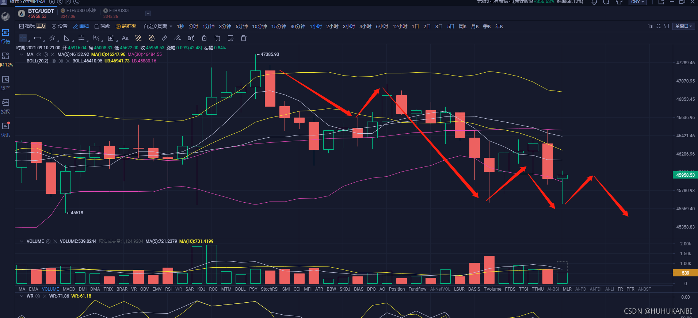The width and height of the screenshot is (698, 318).
Task: Switch to ETH/USDT spot tab
Action: click(117, 14)
